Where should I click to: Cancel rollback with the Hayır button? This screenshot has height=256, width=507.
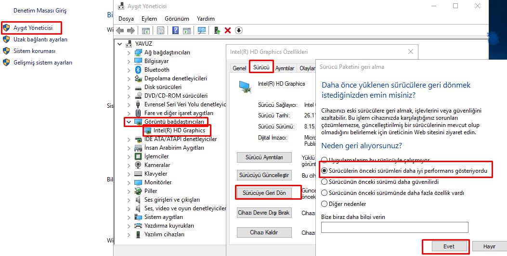[x=489, y=246]
